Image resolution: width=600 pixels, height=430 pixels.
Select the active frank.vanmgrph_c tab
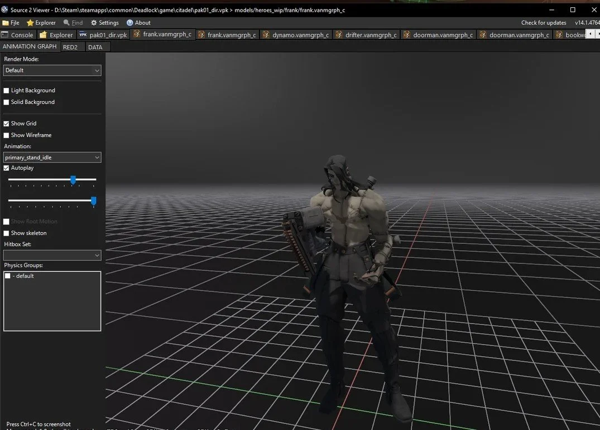tap(162, 34)
